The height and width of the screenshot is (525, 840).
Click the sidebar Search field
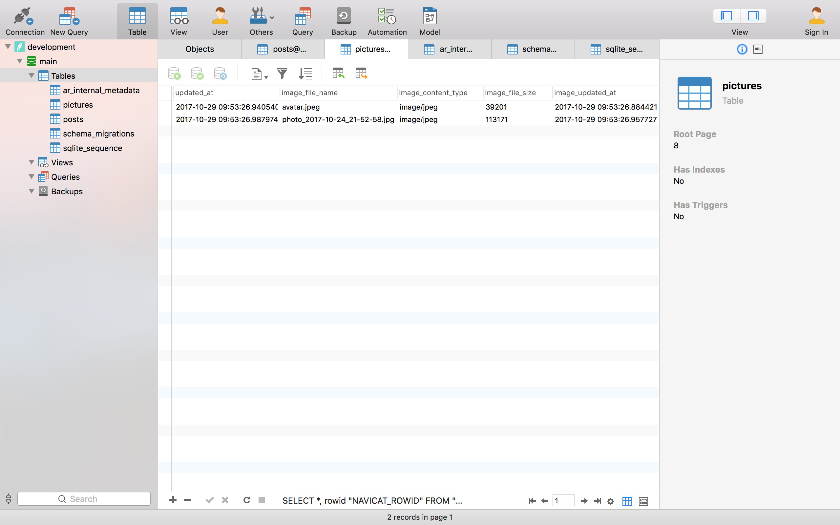point(84,499)
